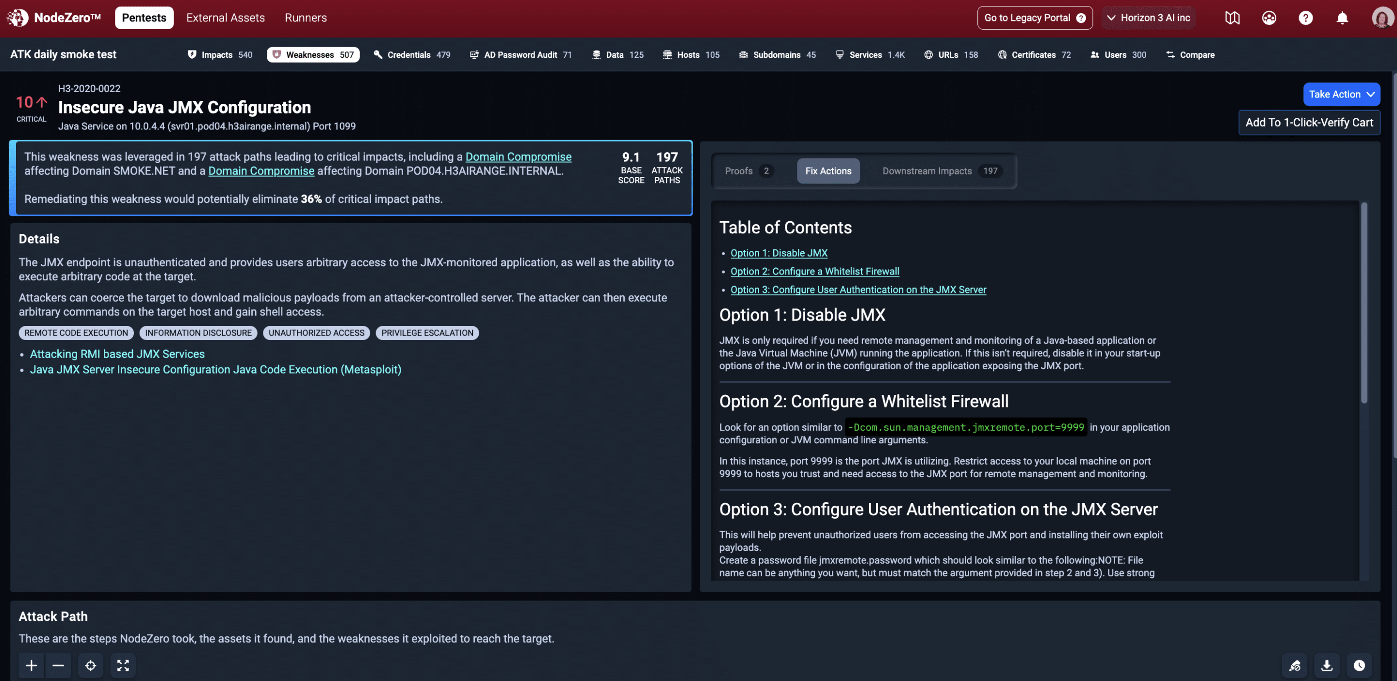Zoom in on the attack path graph
This screenshot has width=1397, height=681.
coord(32,665)
